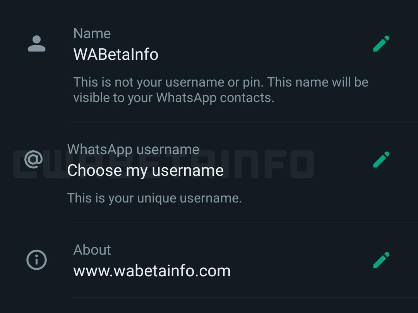
Task: Select the "About" field label
Action: click(92, 250)
